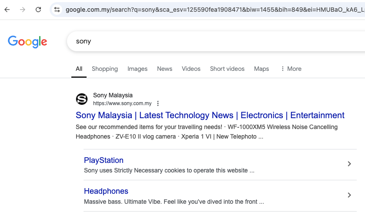
Task: Open the Videos tab
Action: (x=191, y=69)
